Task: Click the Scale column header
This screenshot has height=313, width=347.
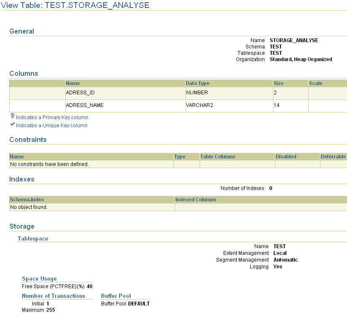Action: 315,83
